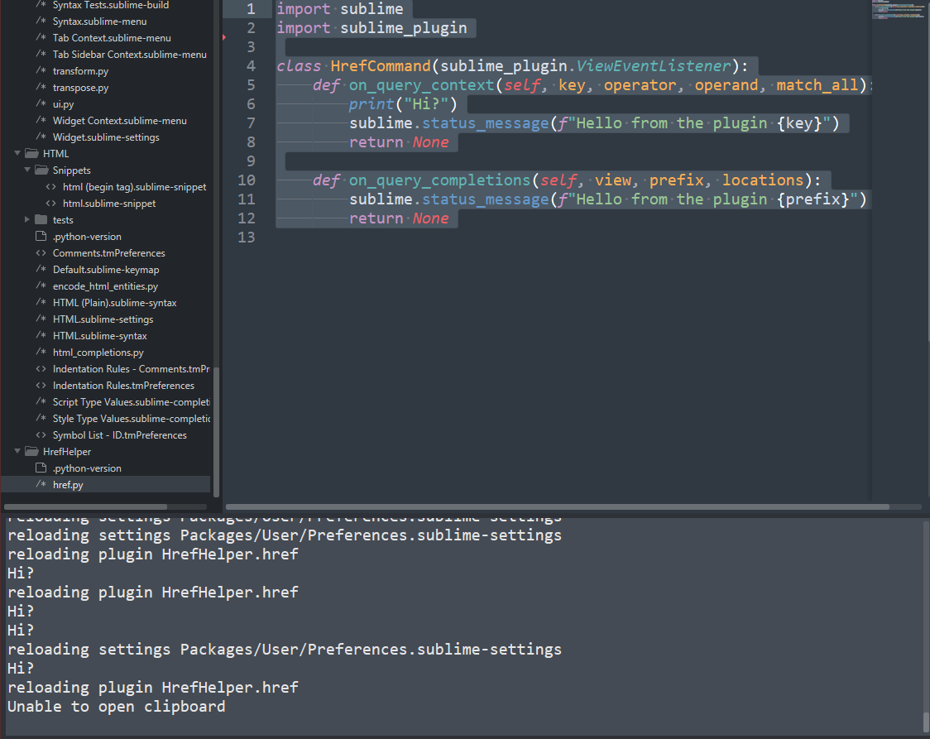Click the .python-version file icon under HrefHelper
Screen dimensions: 930x739
click(41, 468)
